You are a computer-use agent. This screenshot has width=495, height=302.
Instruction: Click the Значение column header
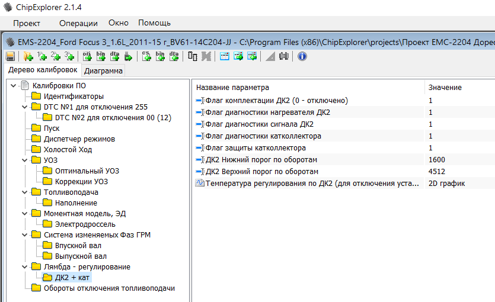(x=445, y=88)
